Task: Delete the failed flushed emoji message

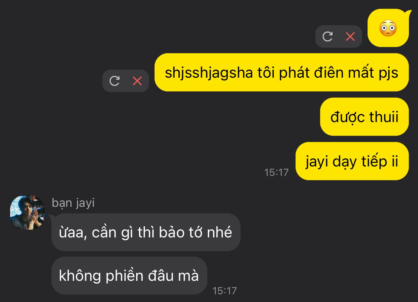Action: coord(350,36)
